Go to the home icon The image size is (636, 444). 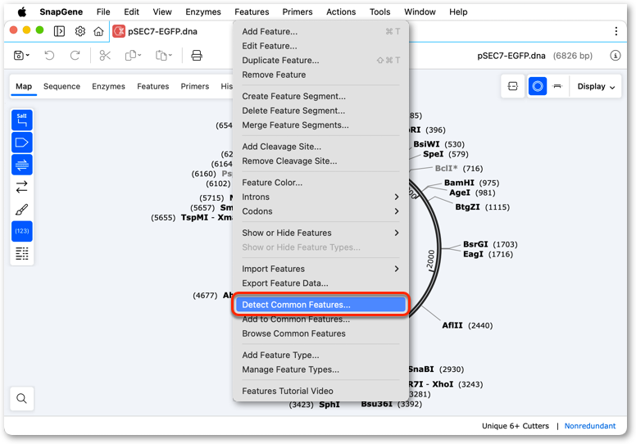pyautogui.click(x=98, y=31)
